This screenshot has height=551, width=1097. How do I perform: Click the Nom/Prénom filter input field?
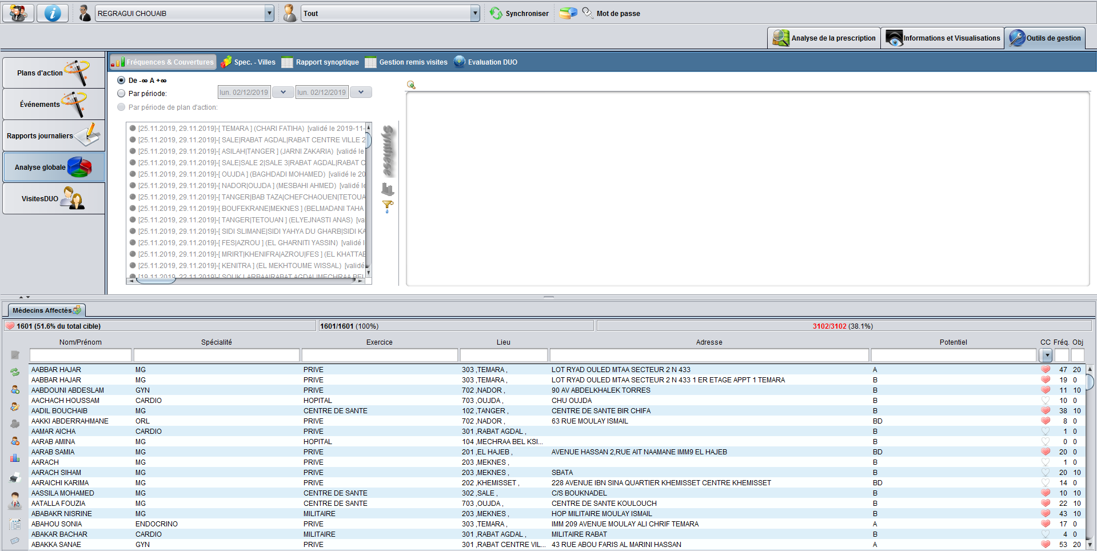(x=81, y=355)
